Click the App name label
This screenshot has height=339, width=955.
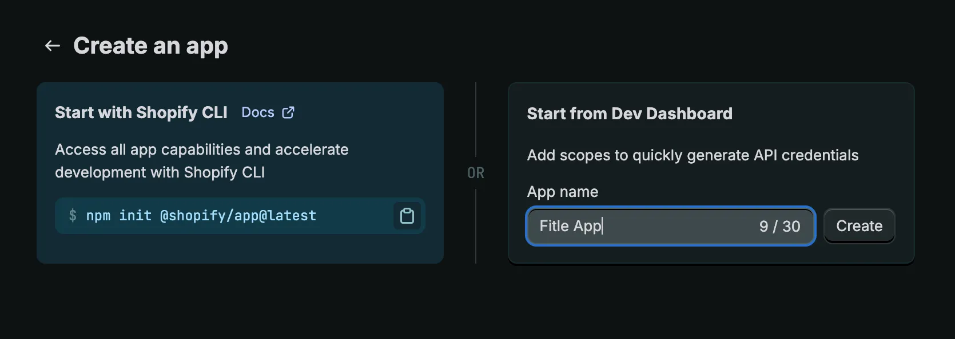coord(563,192)
